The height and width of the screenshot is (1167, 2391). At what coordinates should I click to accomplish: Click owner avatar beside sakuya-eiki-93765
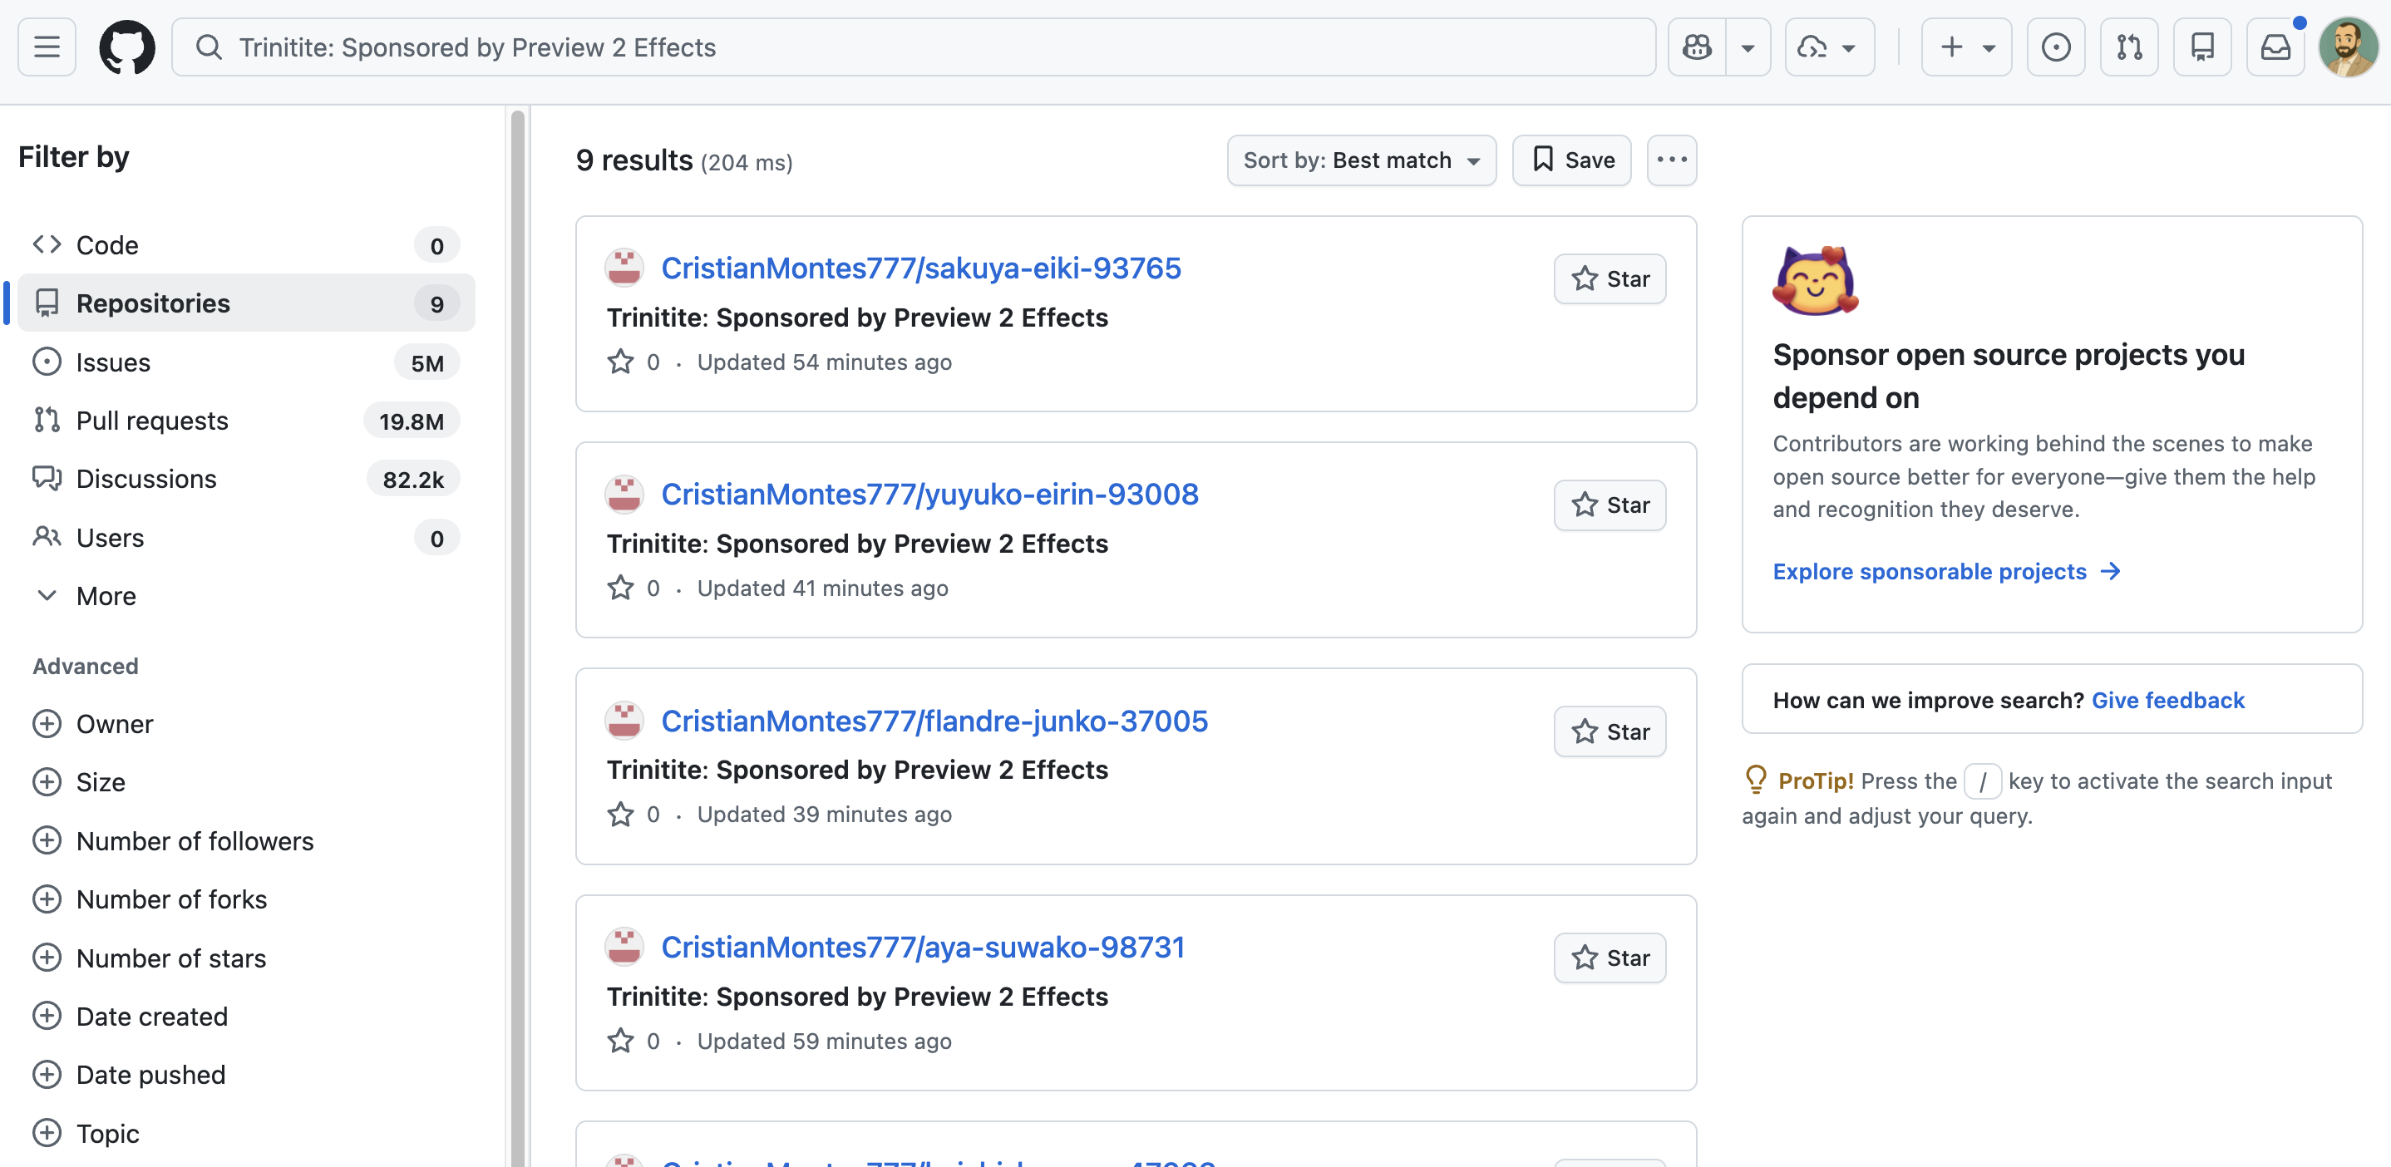[624, 267]
